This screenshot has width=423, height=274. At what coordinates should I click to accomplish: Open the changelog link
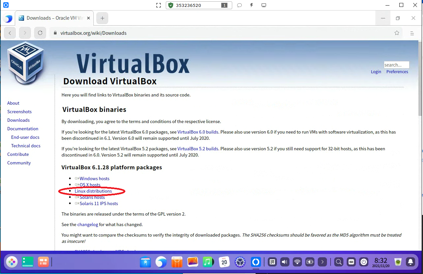click(87, 224)
